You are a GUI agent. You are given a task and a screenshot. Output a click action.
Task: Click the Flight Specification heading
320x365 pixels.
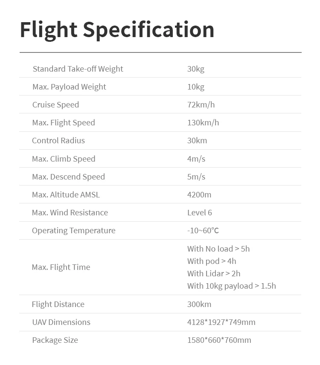coord(117,30)
